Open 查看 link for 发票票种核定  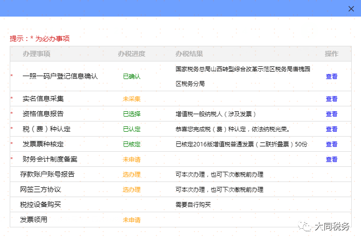coord(332,144)
